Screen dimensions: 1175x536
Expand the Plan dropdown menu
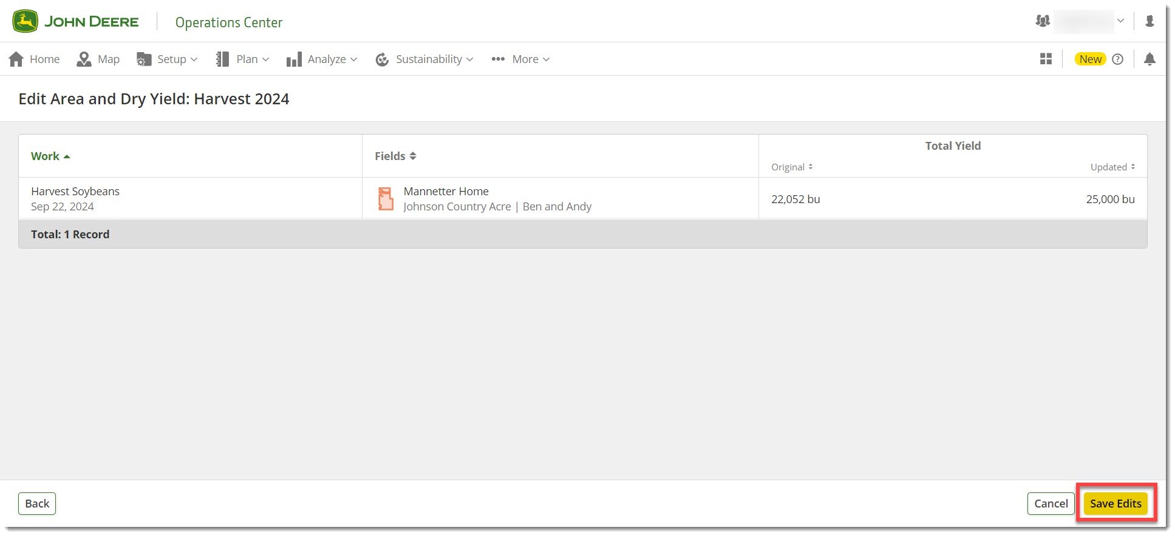pos(243,59)
